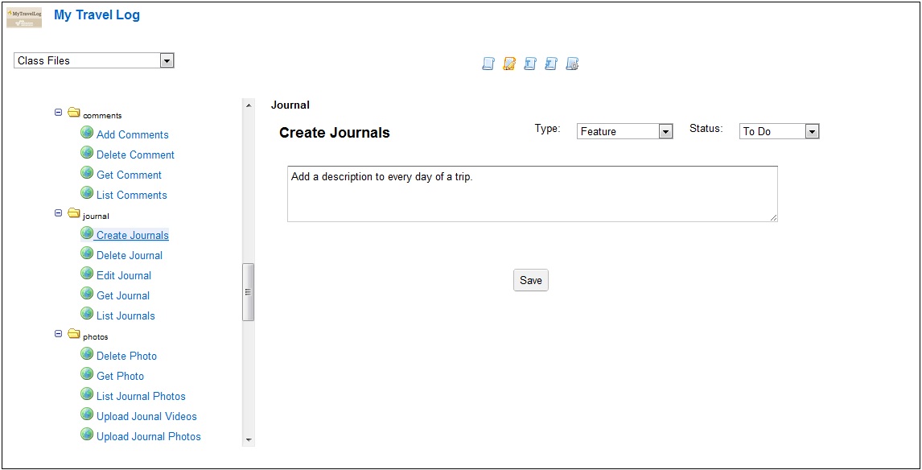Image resolution: width=922 pixels, height=470 pixels.
Task: Click the fourth scroll document icon
Action: [550, 64]
